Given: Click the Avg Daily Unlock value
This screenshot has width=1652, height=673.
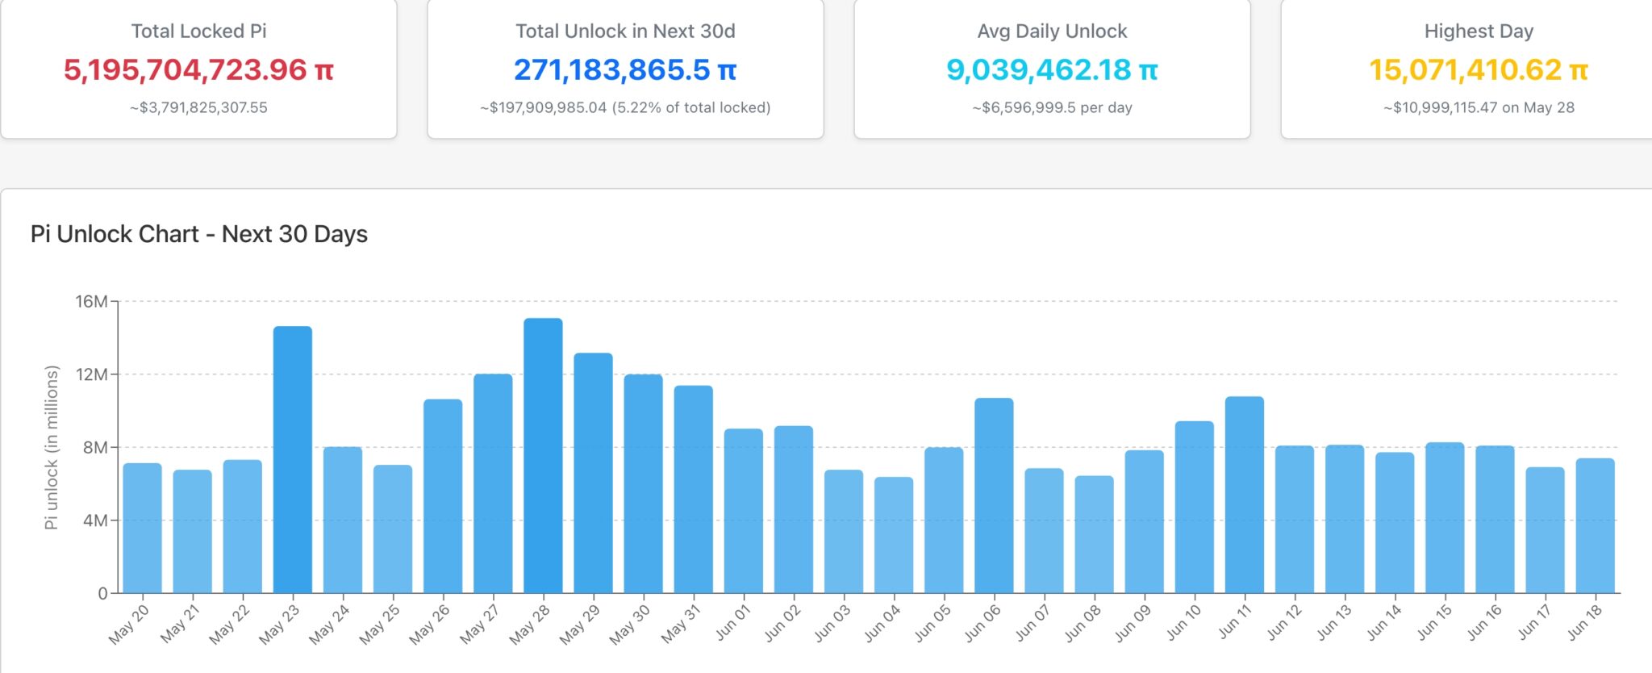Looking at the screenshot, I should pyautogui.click(x=1052, y=70).
